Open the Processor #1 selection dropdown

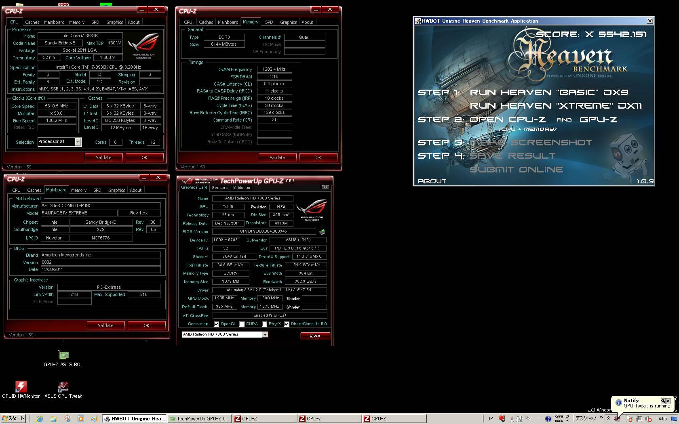coord(78,142)
